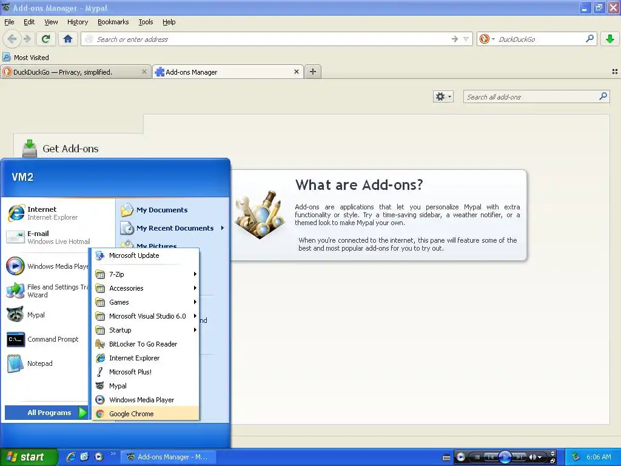This screenshot has width=621, height=466.
Task: Open the Tools menu
Action: 146,22
